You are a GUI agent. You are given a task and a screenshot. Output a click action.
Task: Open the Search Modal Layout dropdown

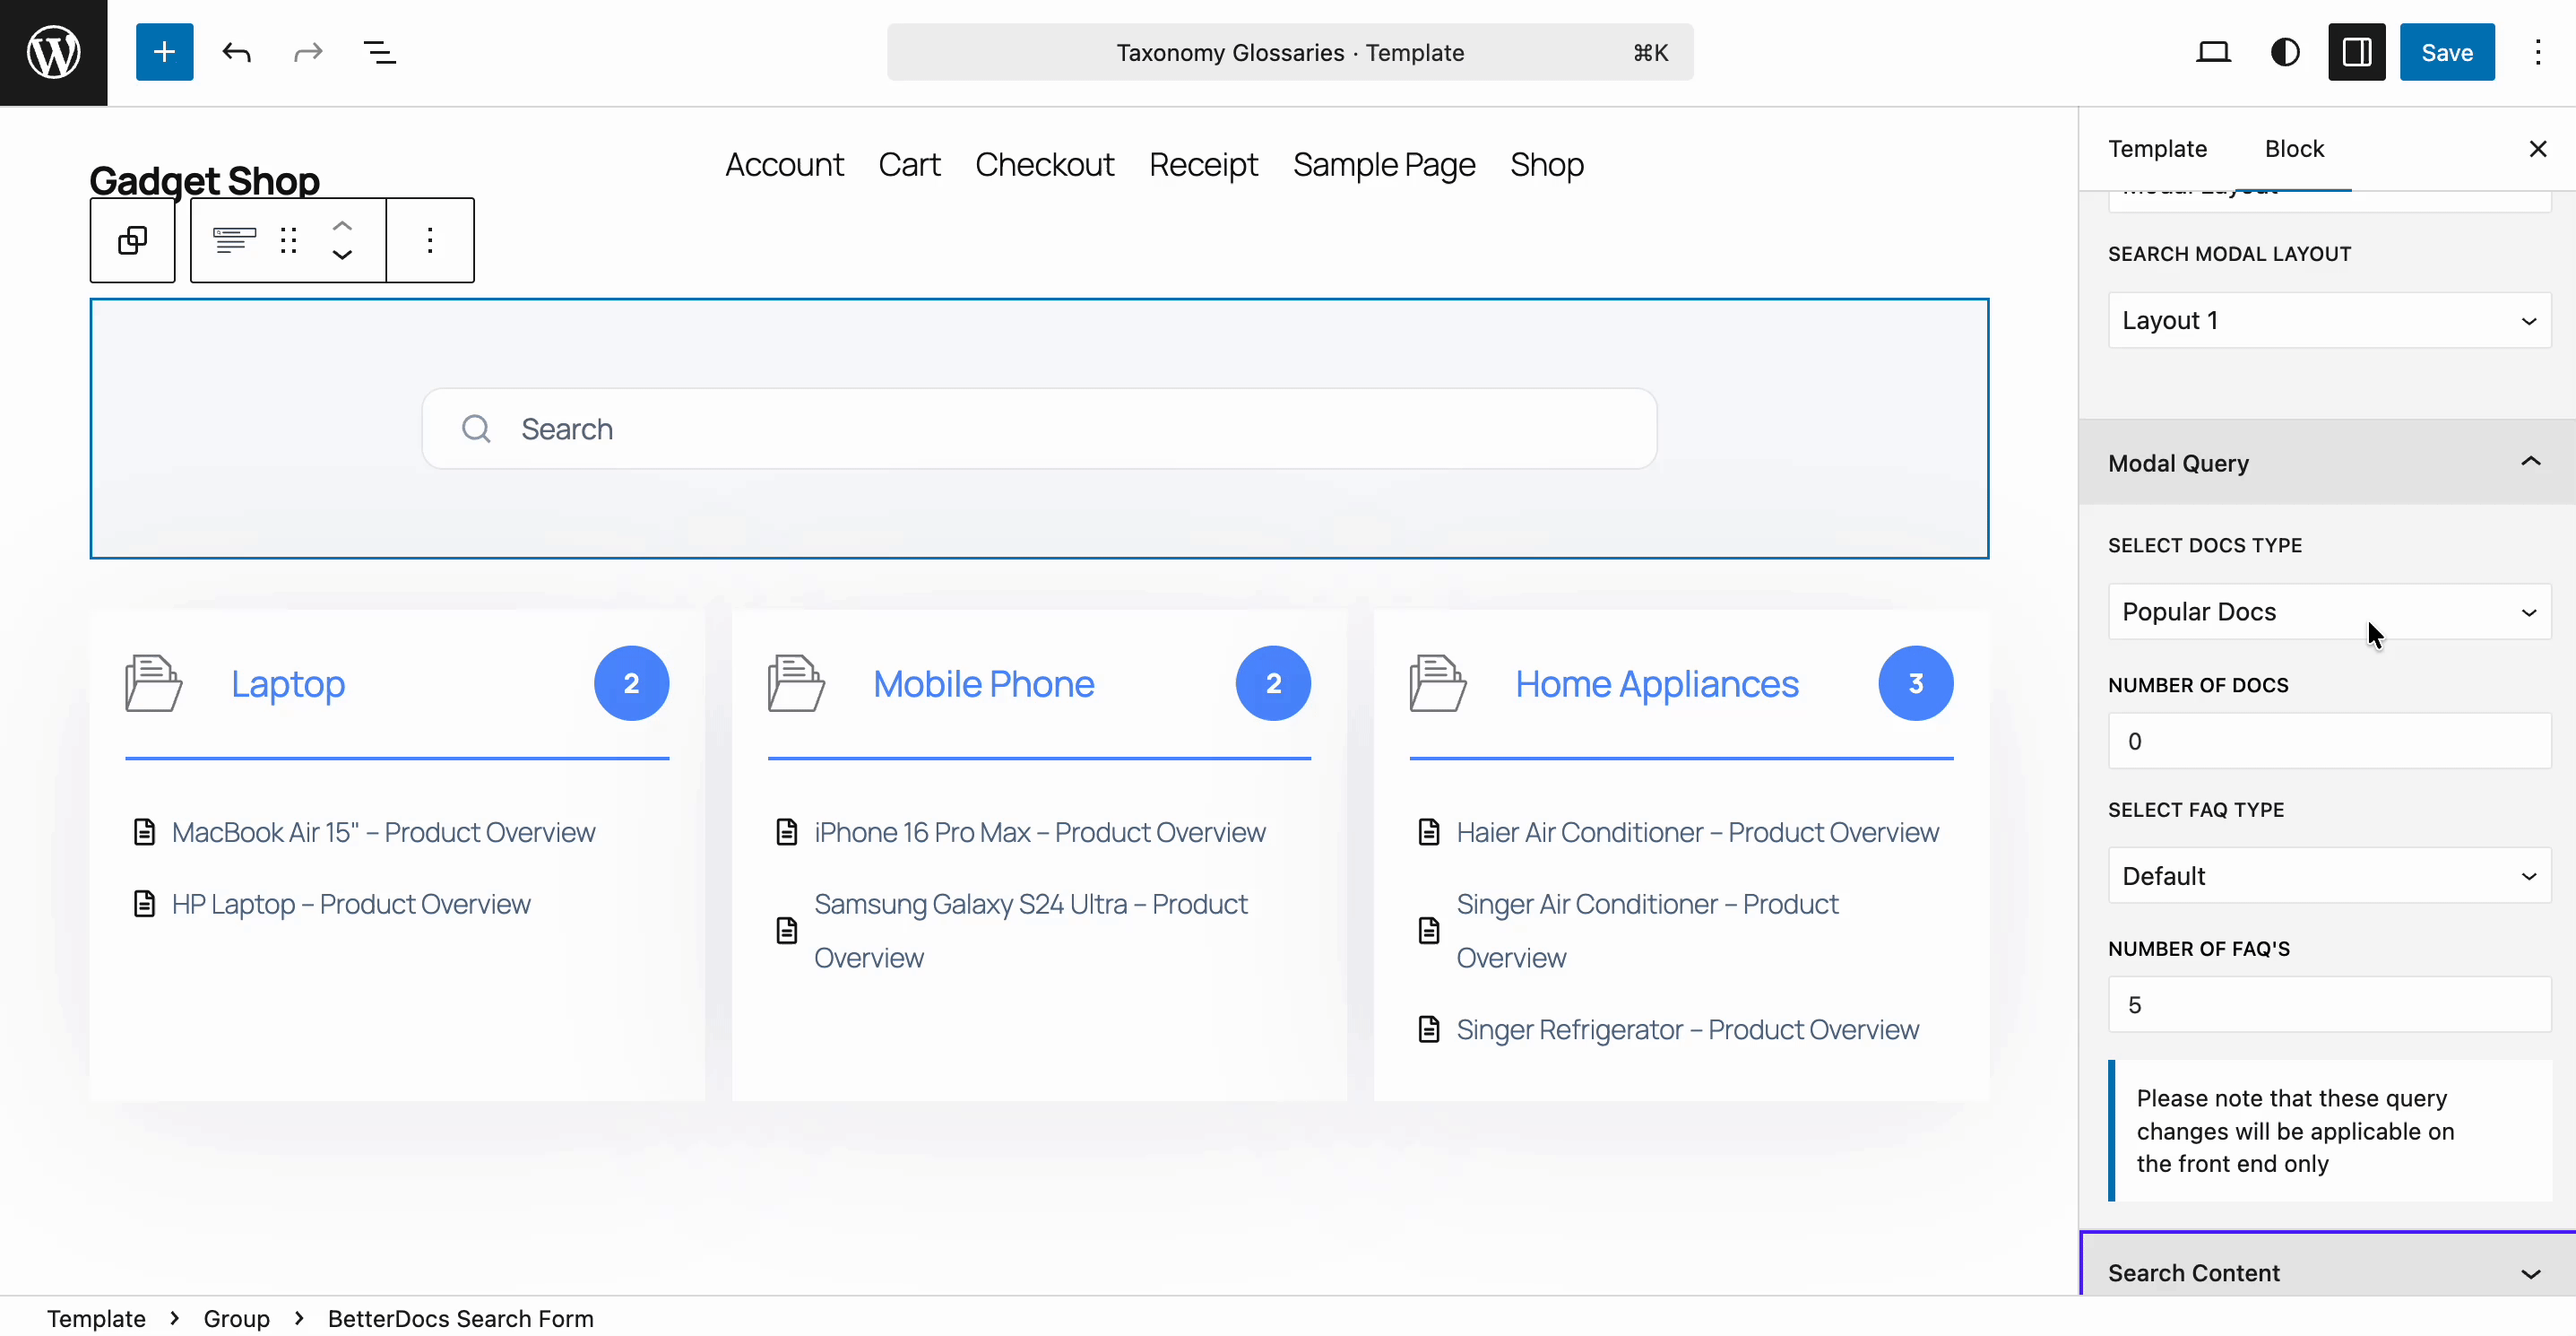(x=2328, y=319)
